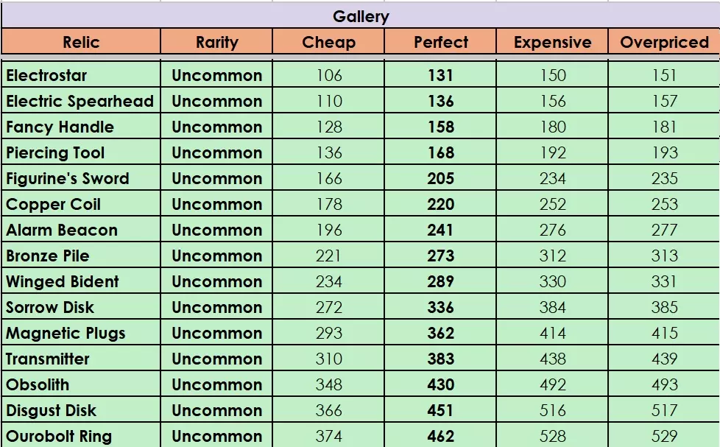
Task: Click the Cheap column header
Action: (328, 42)
